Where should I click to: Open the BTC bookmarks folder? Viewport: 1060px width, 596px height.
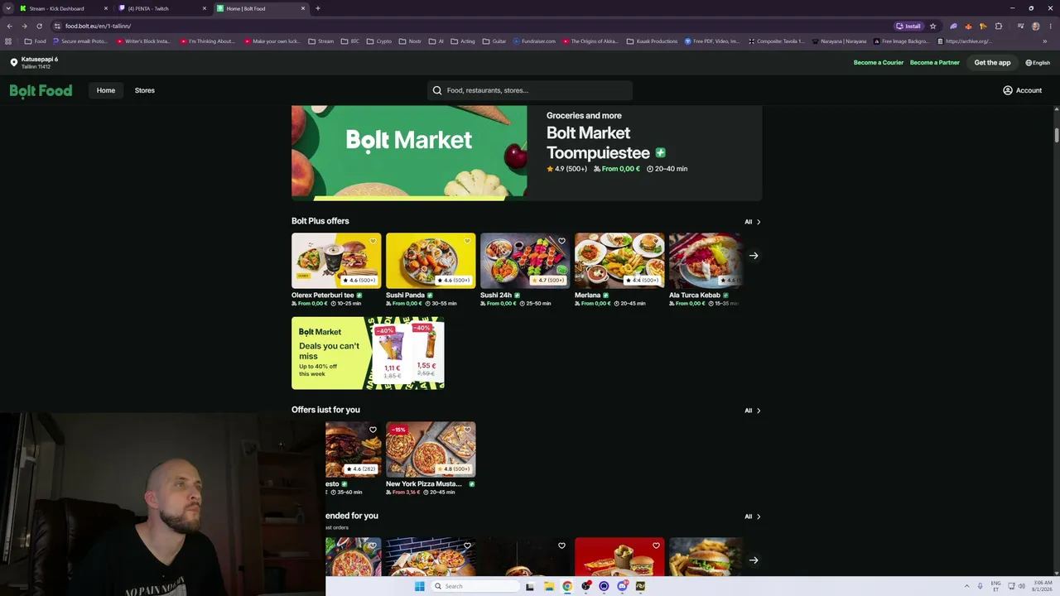350,41
